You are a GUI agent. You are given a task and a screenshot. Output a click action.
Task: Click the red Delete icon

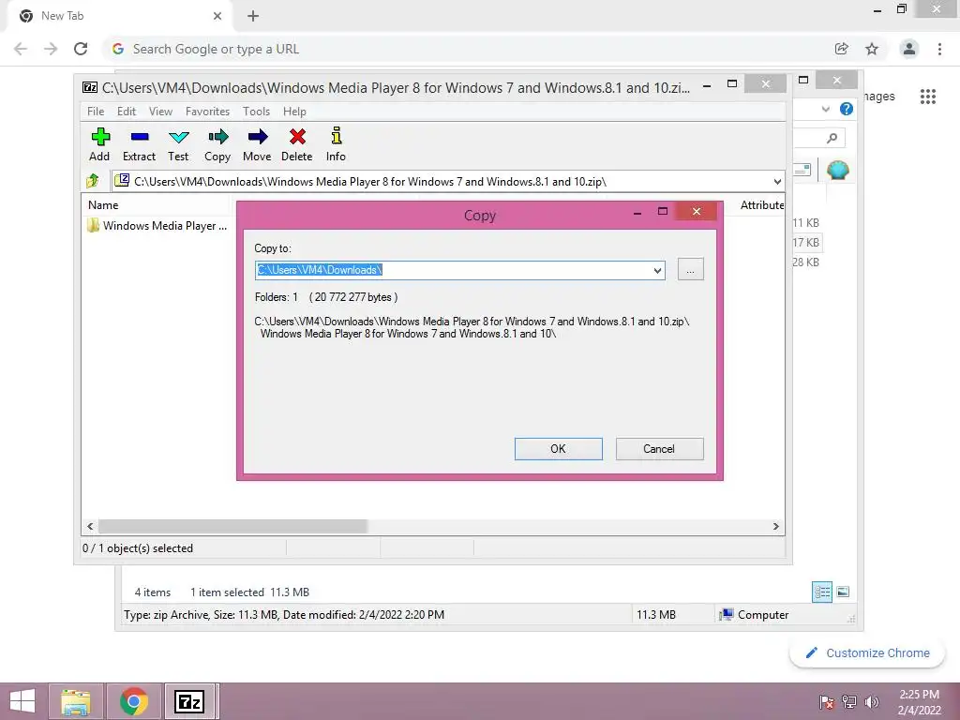(297, 137)
